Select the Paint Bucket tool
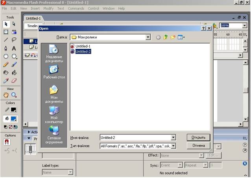The image size is (251, 178). pos(14,73)
